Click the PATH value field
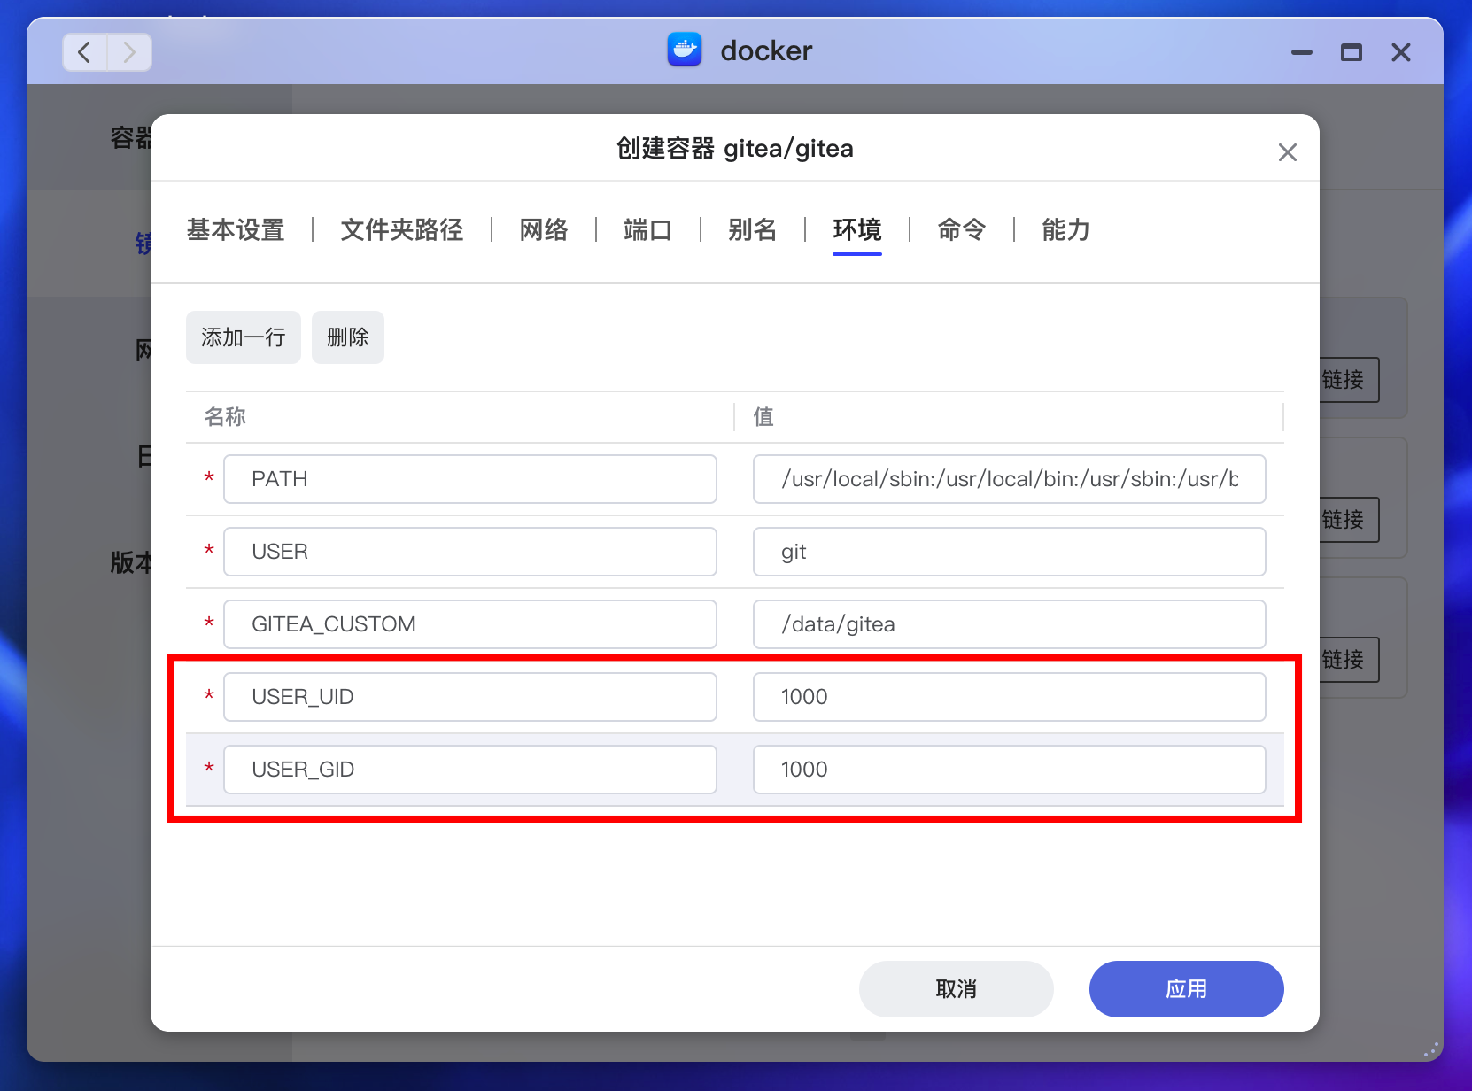Viewport: 1472px width, 1091px height. (x=1010, y=479)
